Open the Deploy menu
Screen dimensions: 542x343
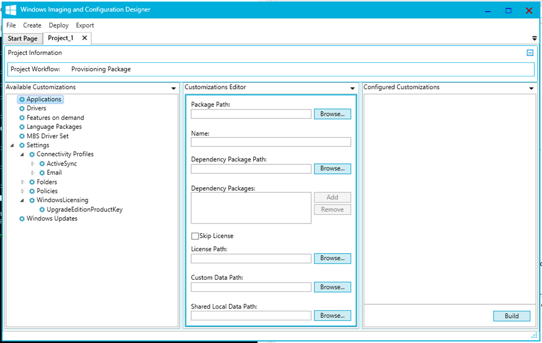pyautogui.click(x=59, y=25)
